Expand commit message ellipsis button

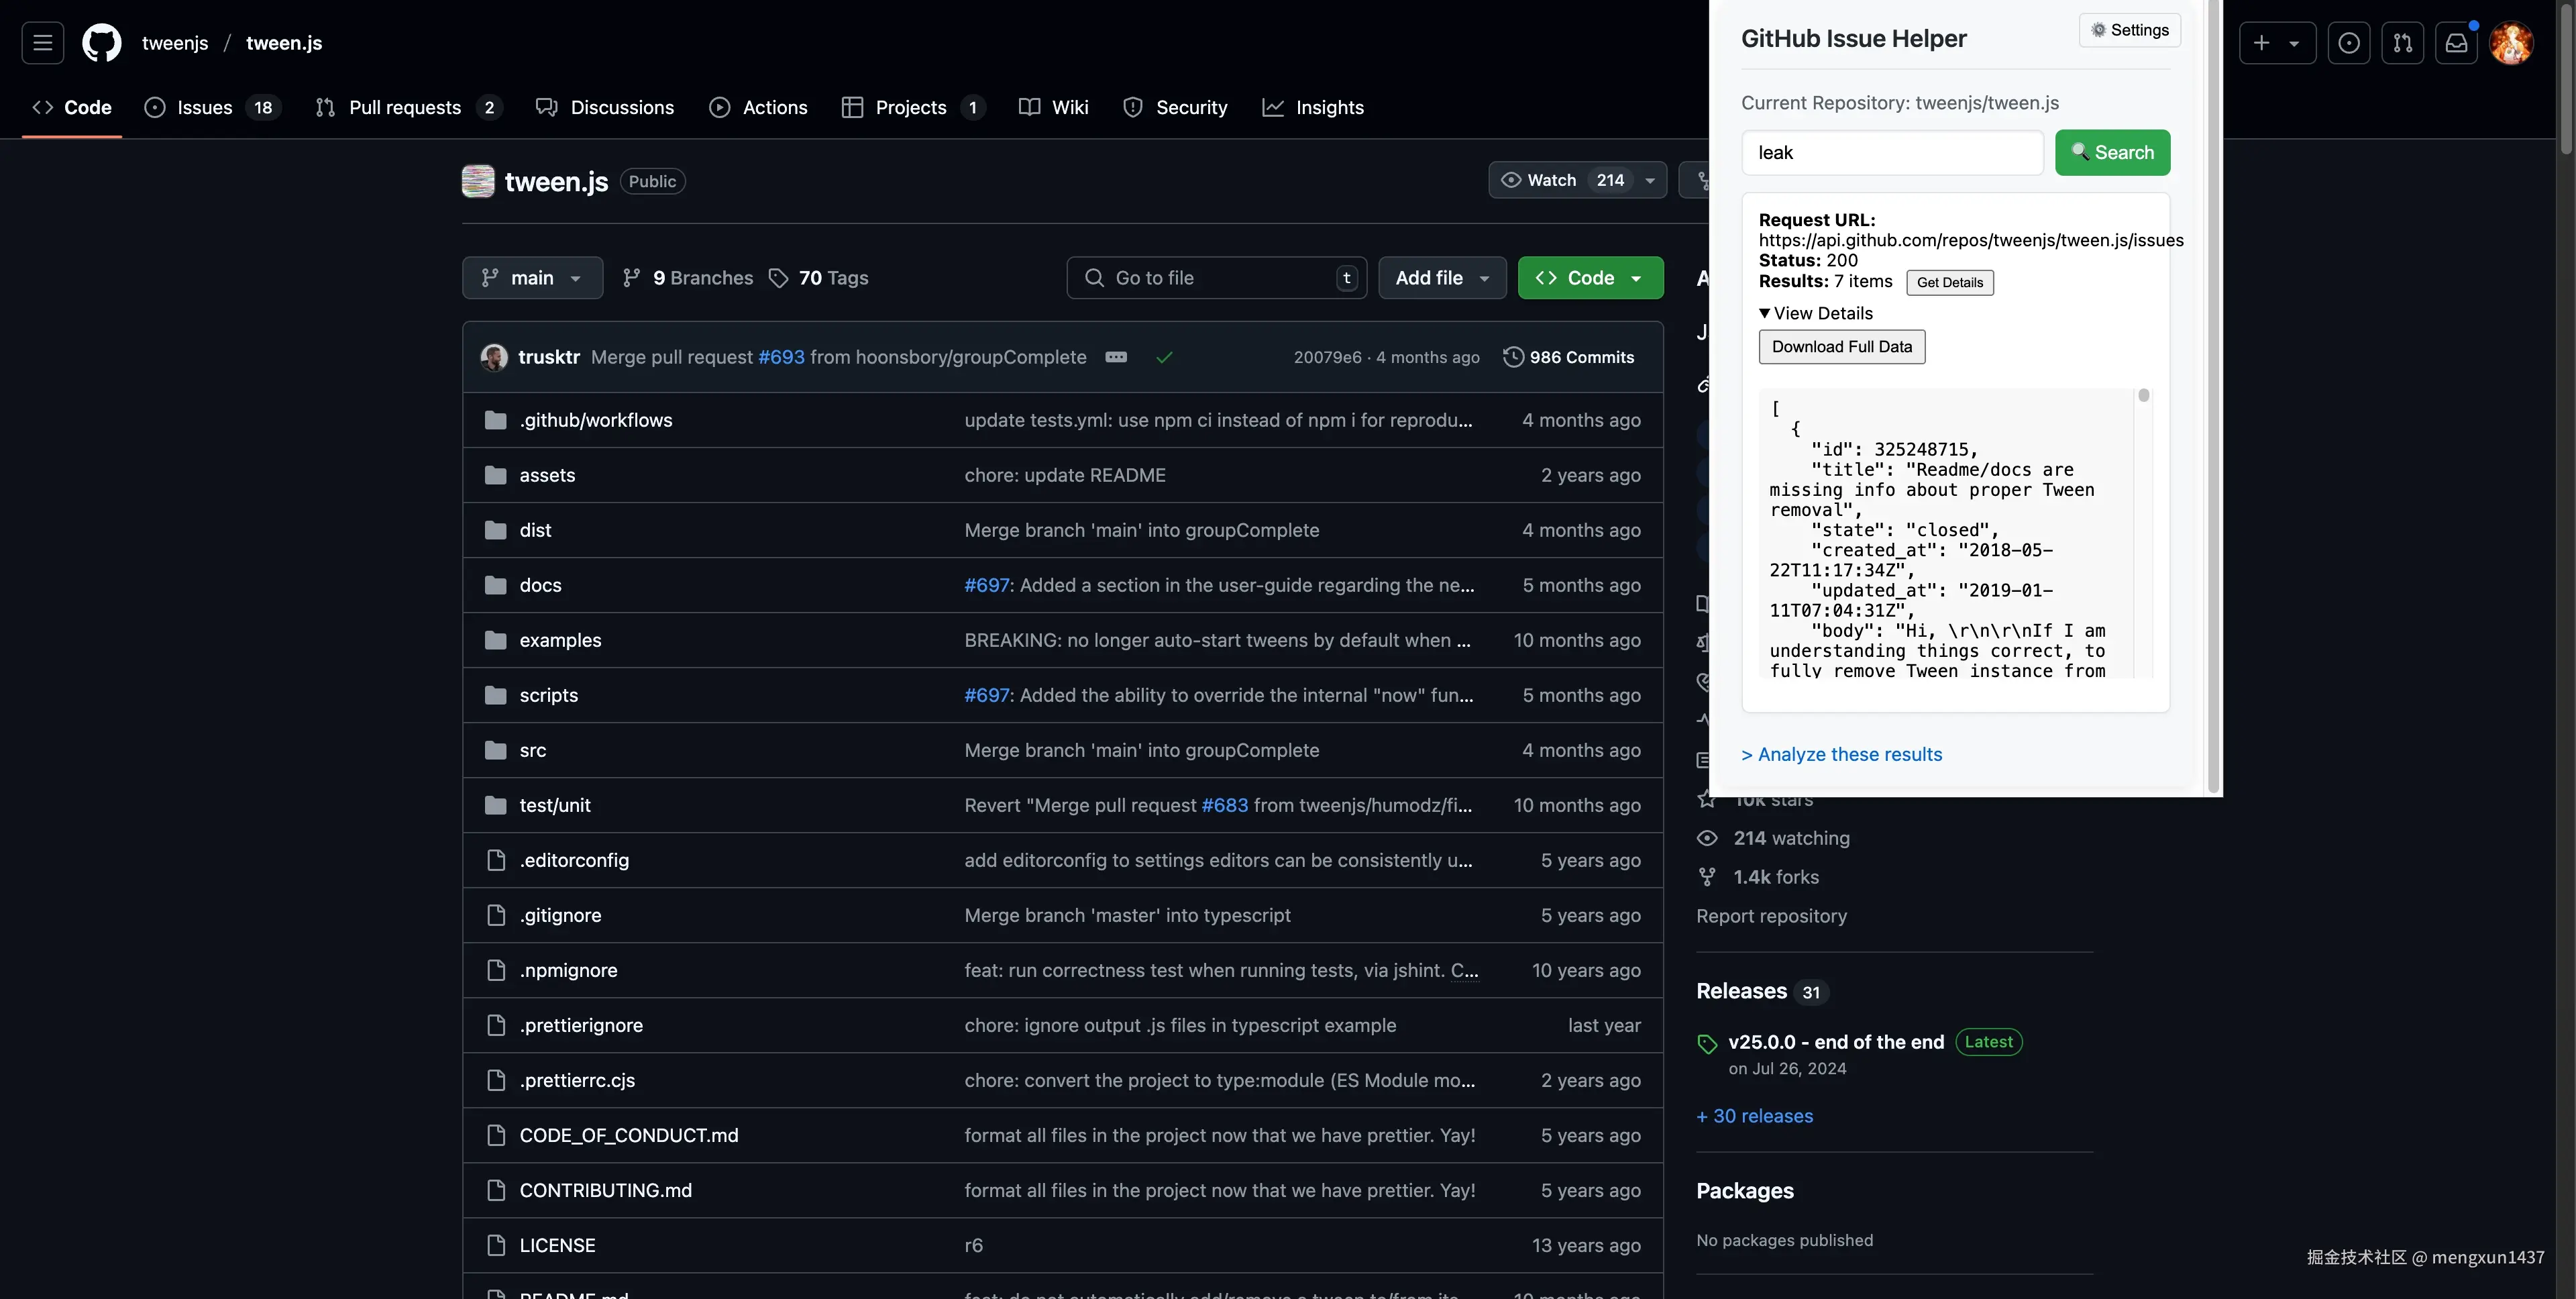click(1116, 357)
